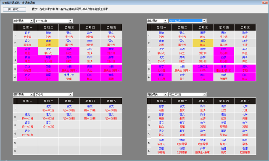Click 自习 陈立 cell in 初一(2)班 table
269x161 pixels.
click(x=245, y=77)
